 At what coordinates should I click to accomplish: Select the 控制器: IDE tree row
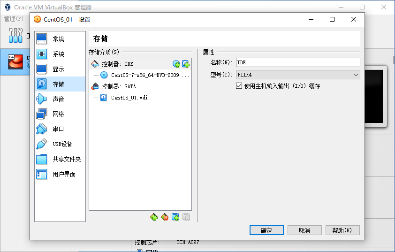[140, 64]
